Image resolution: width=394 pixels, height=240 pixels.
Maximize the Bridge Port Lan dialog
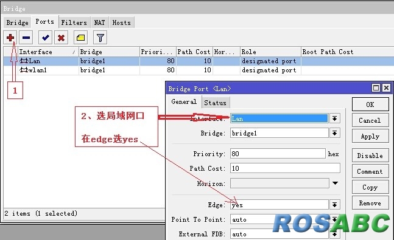point(376,88)
